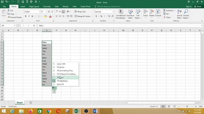Image resolution: width=204 pixels, height=114 pixels.
Task: Select the Sheet1 worksheet tab
Action: pyautogui.click(x=20, y=103)
